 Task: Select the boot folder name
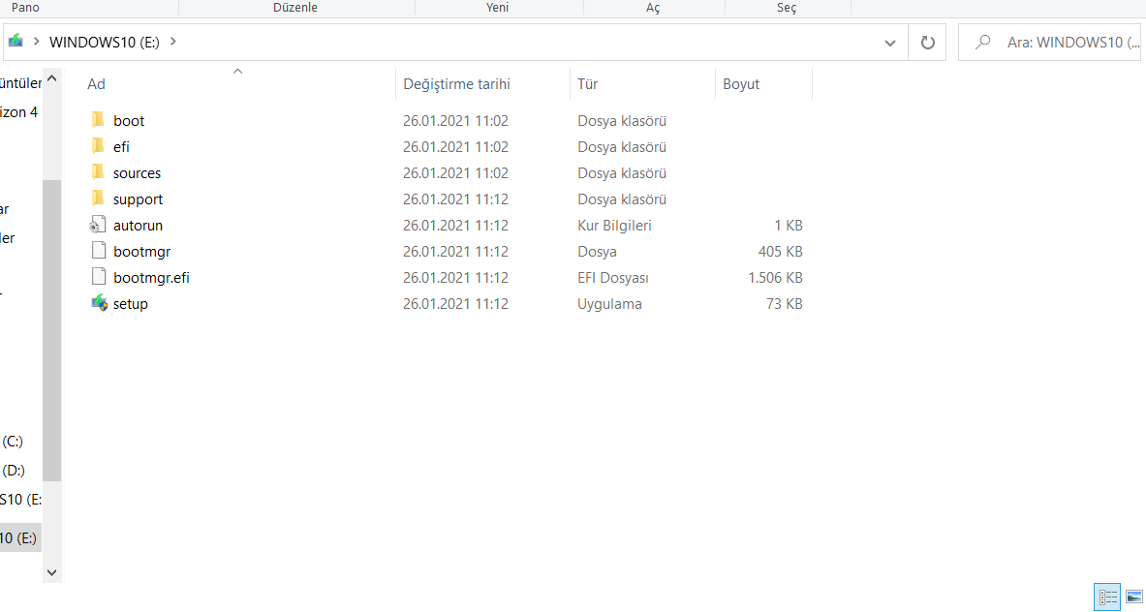tap(129, 120)
